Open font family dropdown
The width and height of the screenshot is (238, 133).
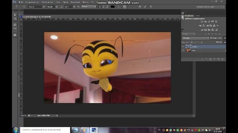[x=44, y=7]
